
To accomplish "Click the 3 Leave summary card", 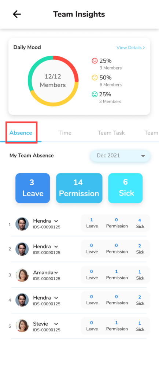I will tap(33, 188).
